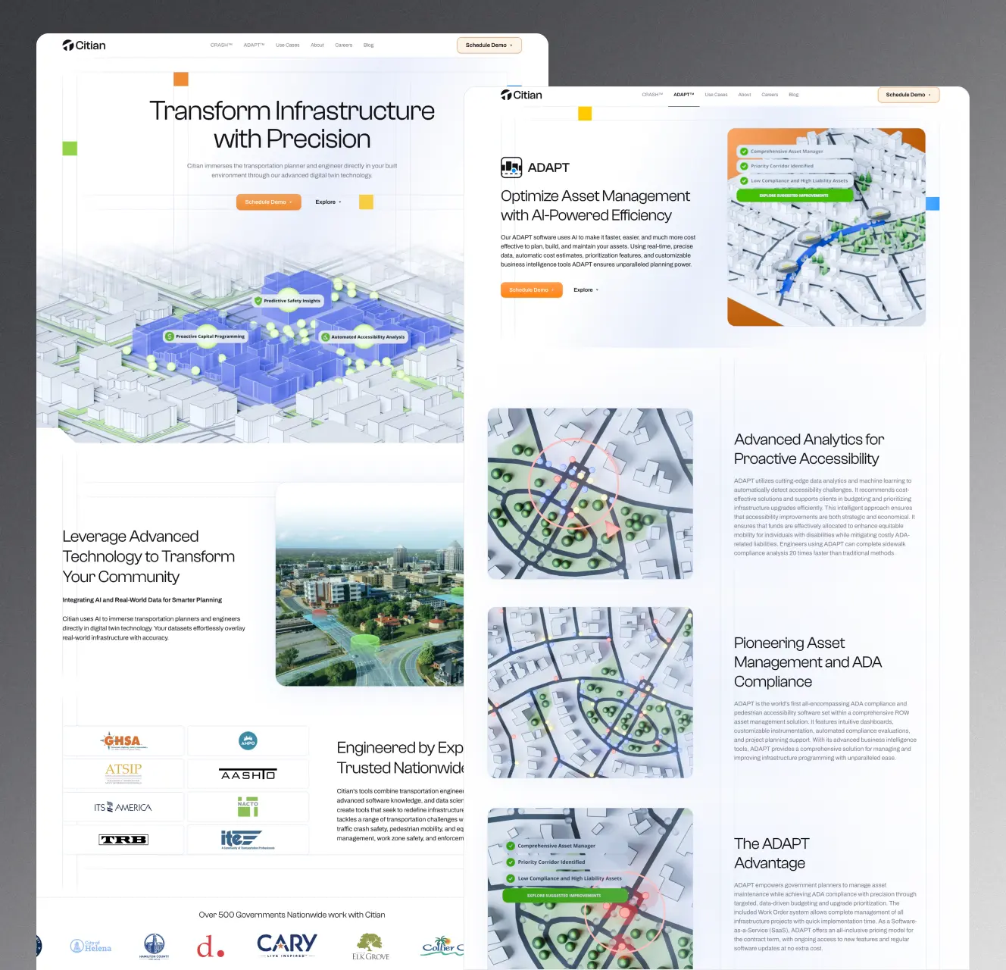Click 'Pioneering Asset Management and ADA Compliance' heading
This screenshot has width=1006, height=970.
(808, 662)
